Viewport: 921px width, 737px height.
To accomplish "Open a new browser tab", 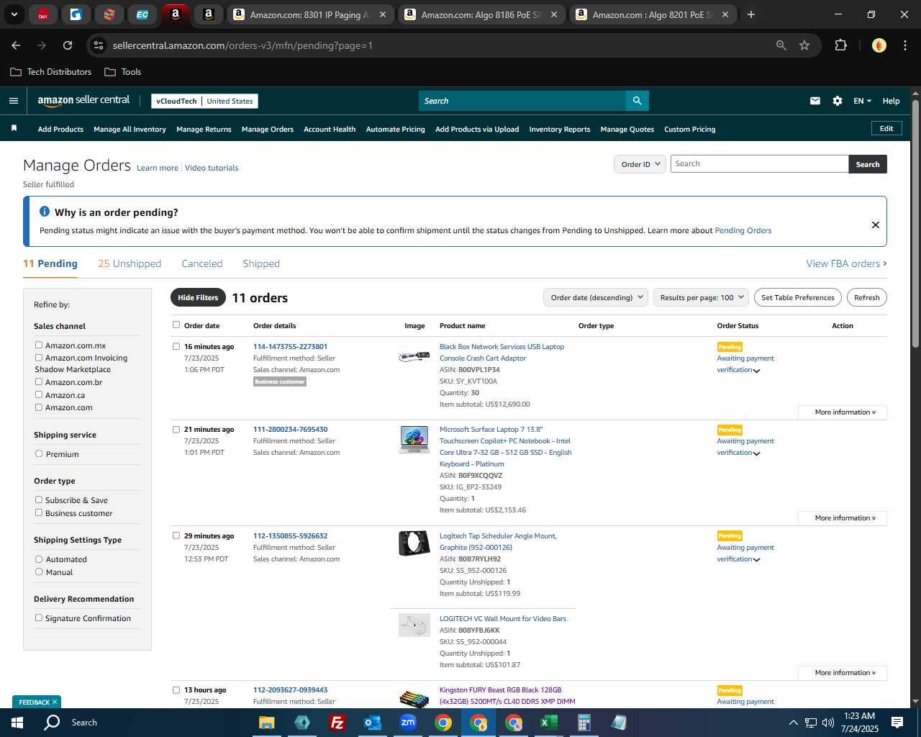I will 750,14.
